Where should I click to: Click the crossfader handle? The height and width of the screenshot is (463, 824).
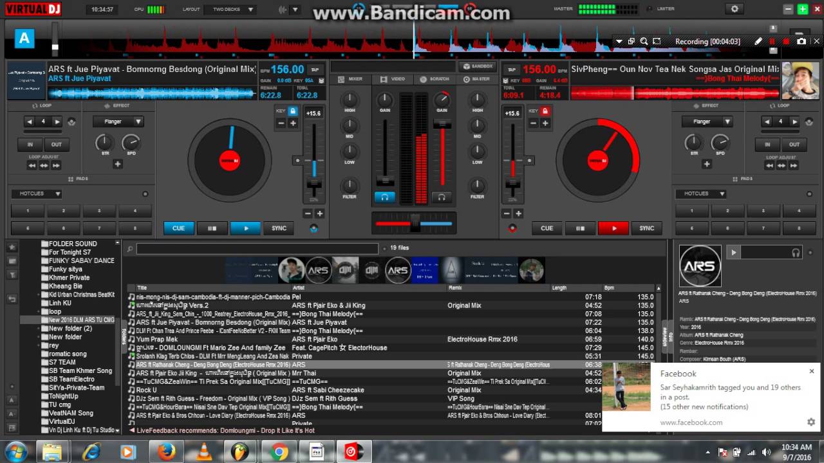(415, 222)
